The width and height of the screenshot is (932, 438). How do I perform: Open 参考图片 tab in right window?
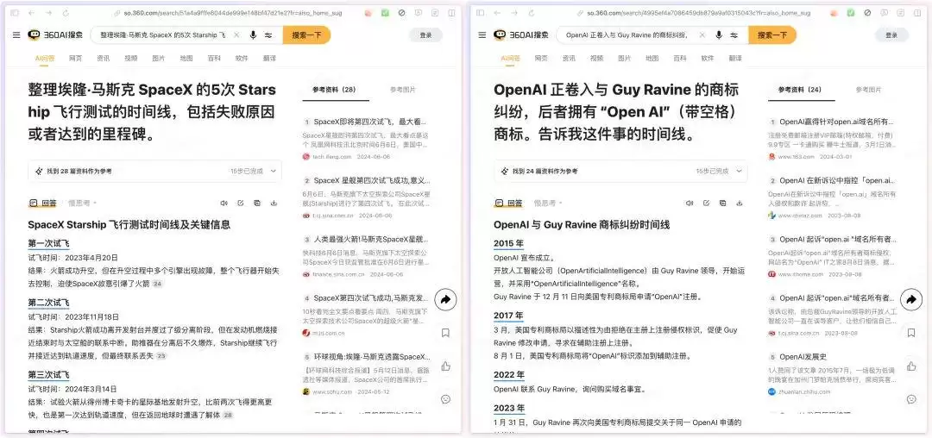click(869, 90)
